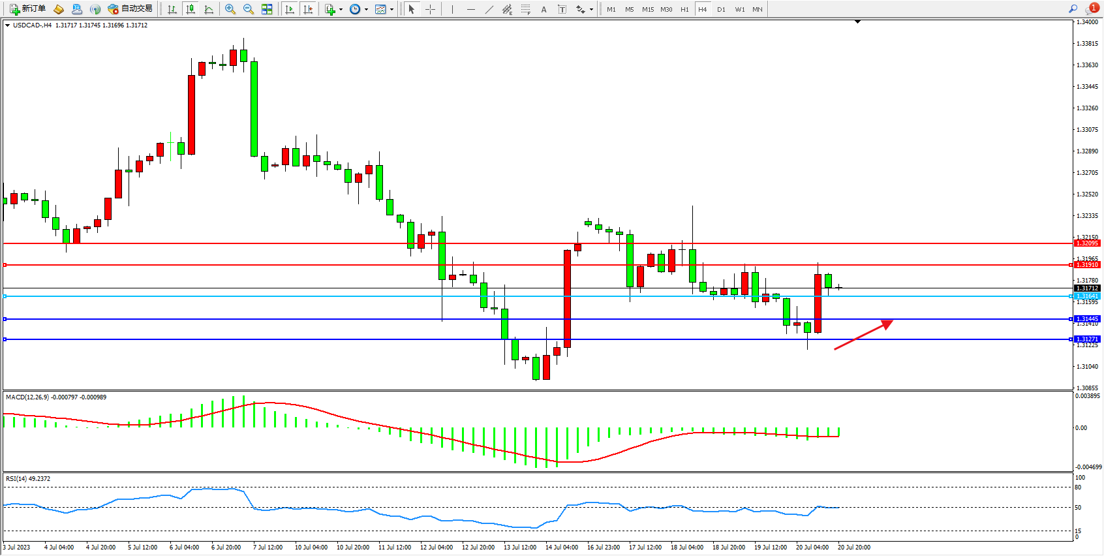
Task: Open the indicators list dropdown
Action: pos(341,9)
